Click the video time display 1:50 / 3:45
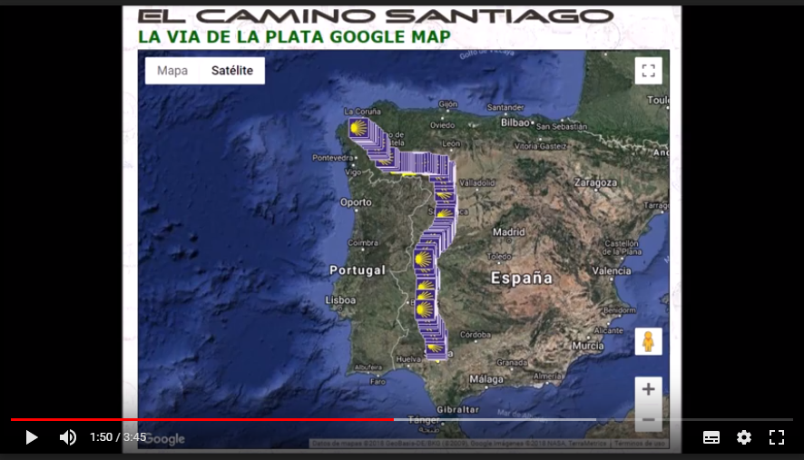The height and width of the screenshot is (460, 804). coord(118,437)
